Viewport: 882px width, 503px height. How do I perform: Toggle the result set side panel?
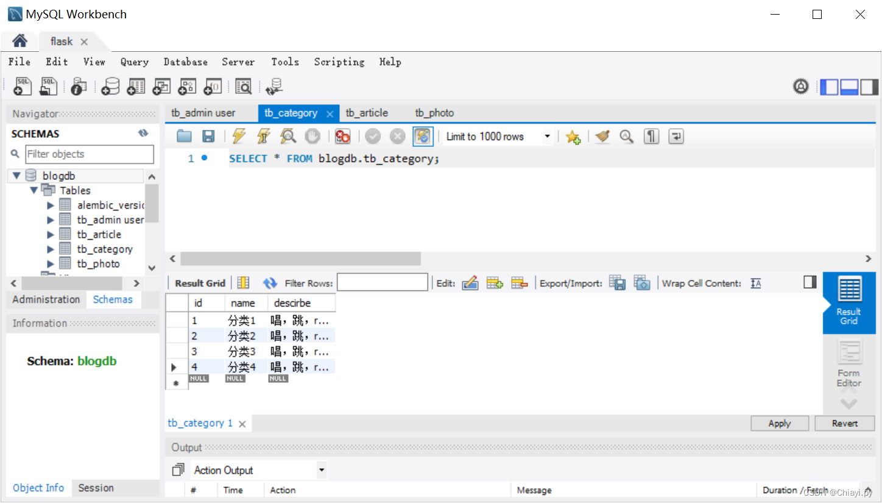pyautogui.click(x=810, y=282)
